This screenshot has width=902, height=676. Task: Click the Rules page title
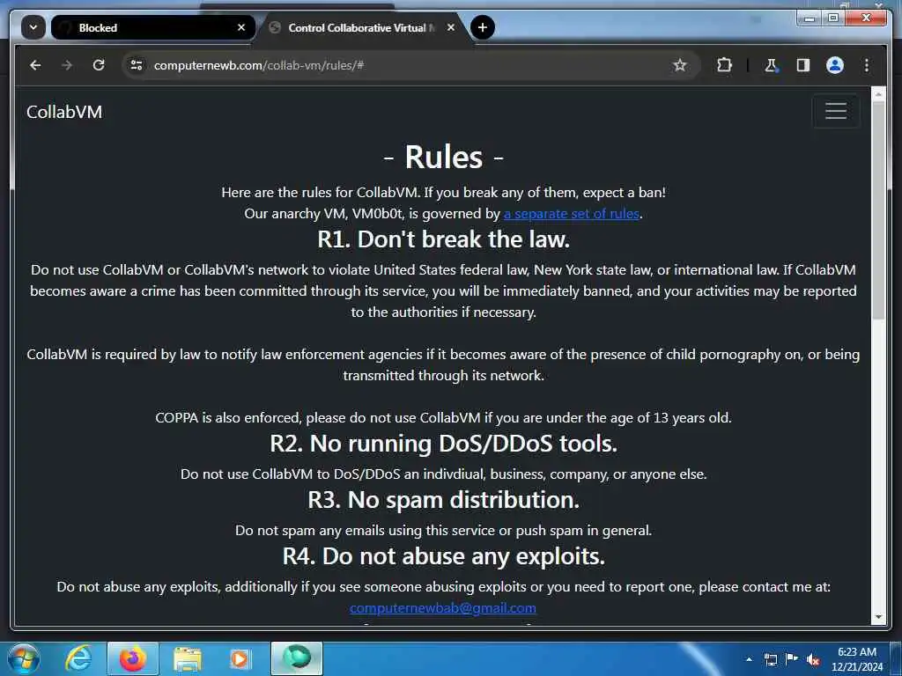click(x=444, y=157)
